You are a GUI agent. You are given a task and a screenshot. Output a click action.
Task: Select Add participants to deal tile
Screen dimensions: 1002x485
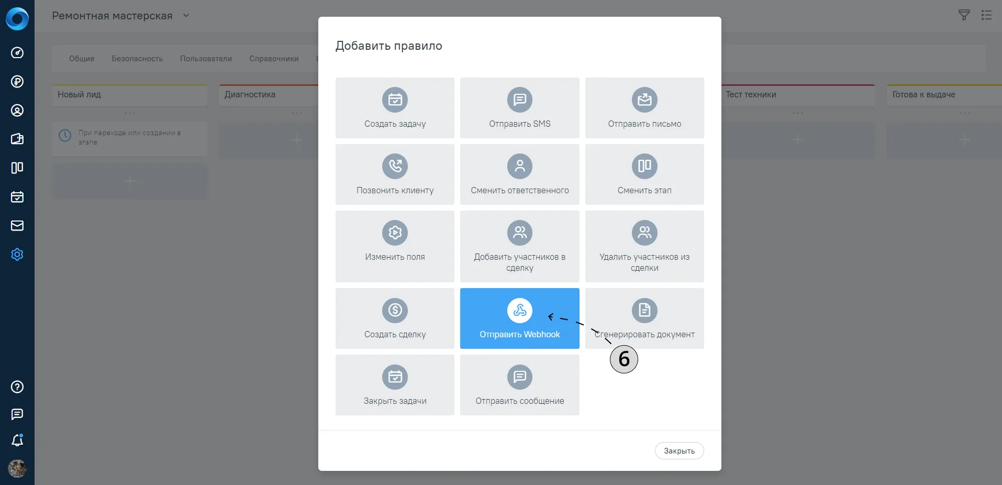[x=519, y=246]
